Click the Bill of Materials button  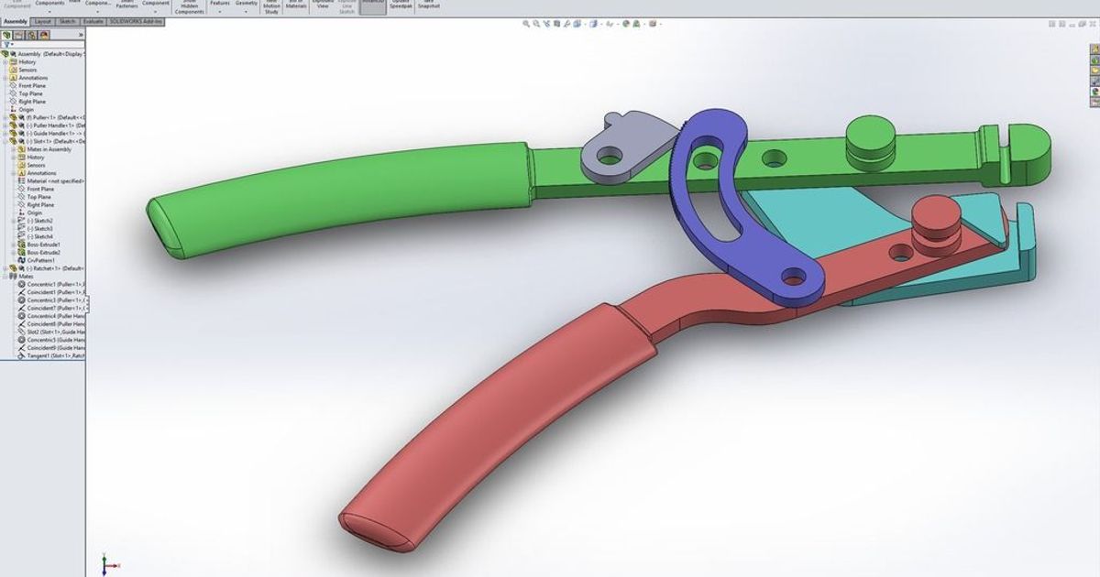[295, 7]
